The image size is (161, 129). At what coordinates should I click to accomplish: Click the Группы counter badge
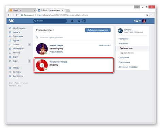click(29, 45)
